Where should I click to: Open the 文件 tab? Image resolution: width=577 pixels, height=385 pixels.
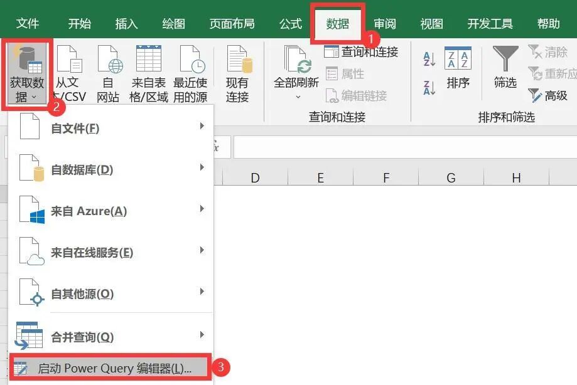tap(28, 24)
